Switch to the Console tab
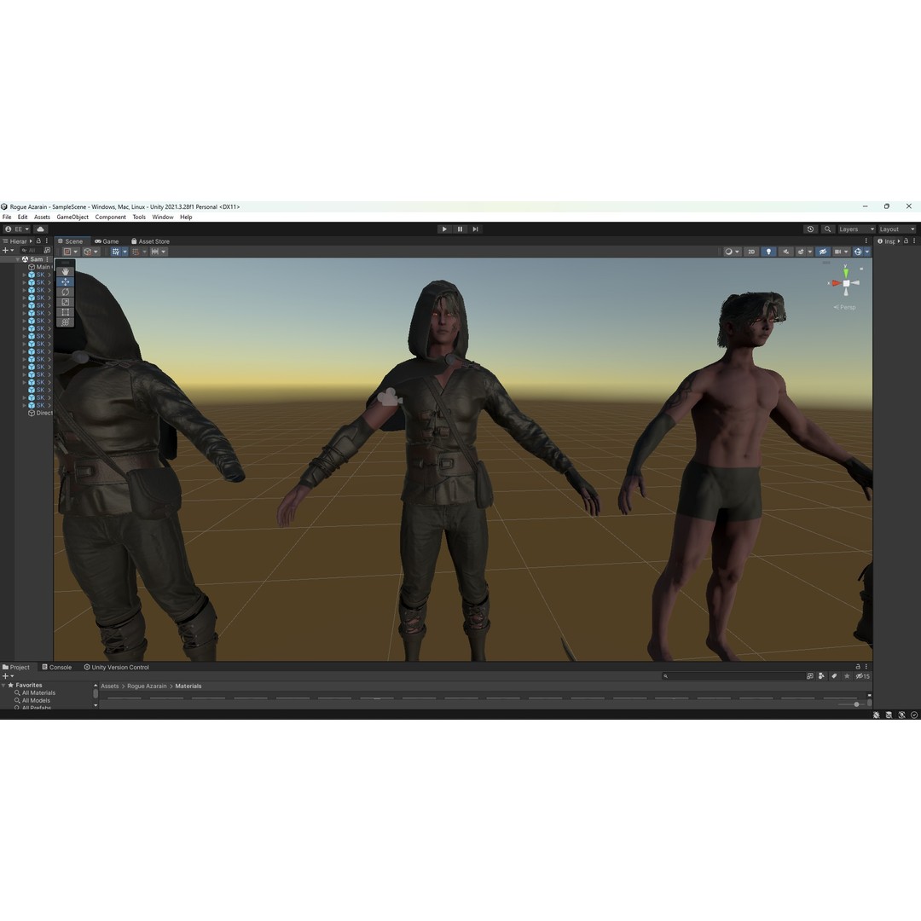 tap(56, 667)
